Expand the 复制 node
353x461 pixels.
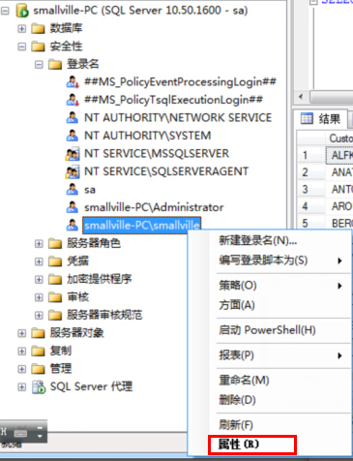click(x=21, y=351)
